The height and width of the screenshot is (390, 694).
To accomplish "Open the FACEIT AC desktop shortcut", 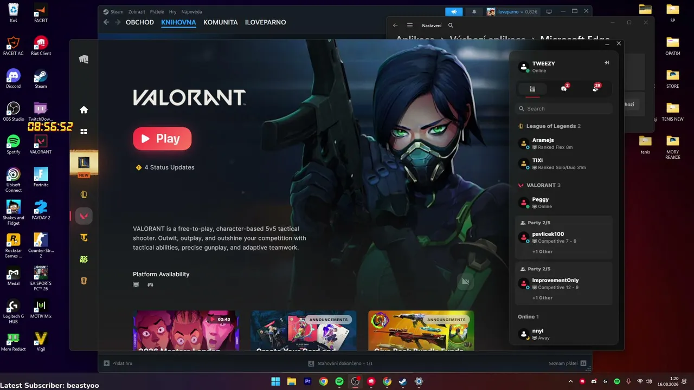I will (x=14, y=46).
